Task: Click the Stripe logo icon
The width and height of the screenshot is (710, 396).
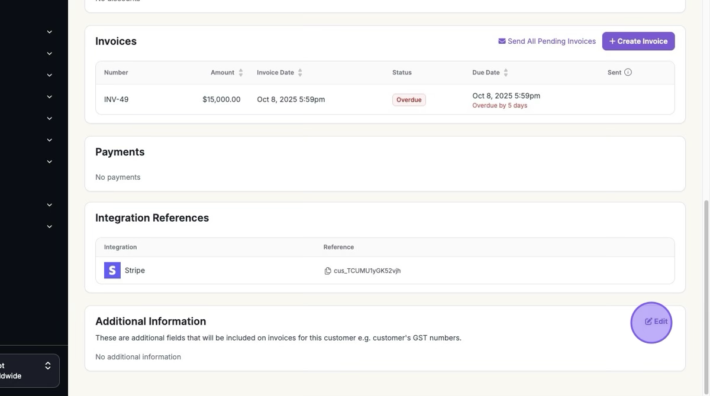Action: (112, 271)
